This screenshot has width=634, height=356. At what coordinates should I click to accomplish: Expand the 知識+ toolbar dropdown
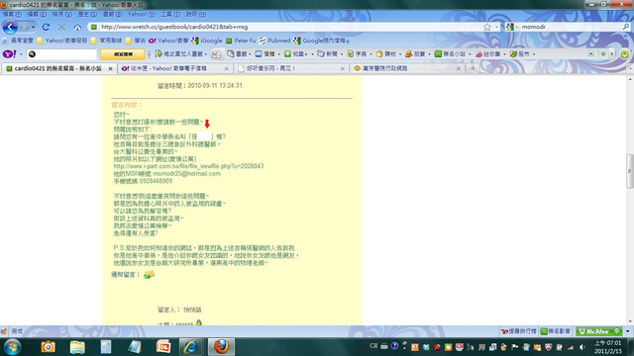tap(312, 54)
